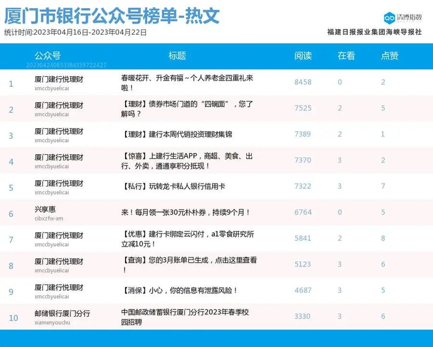
Task: Click the 标题 column header
Action: [178, 56]
